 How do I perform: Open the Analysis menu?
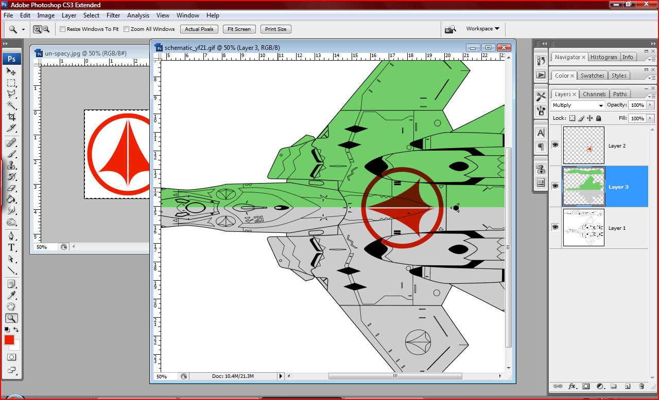138,15
